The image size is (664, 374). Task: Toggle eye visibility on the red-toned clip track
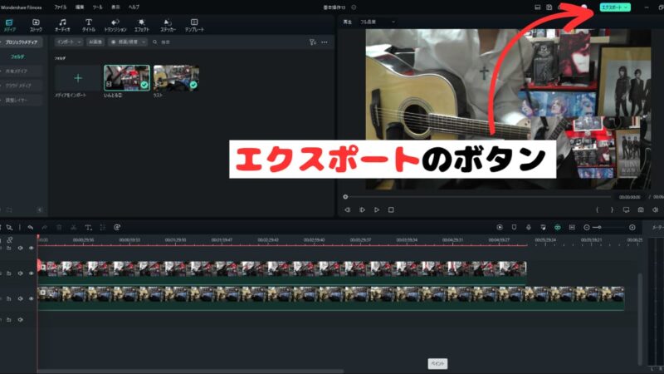[x=32, y=273]
